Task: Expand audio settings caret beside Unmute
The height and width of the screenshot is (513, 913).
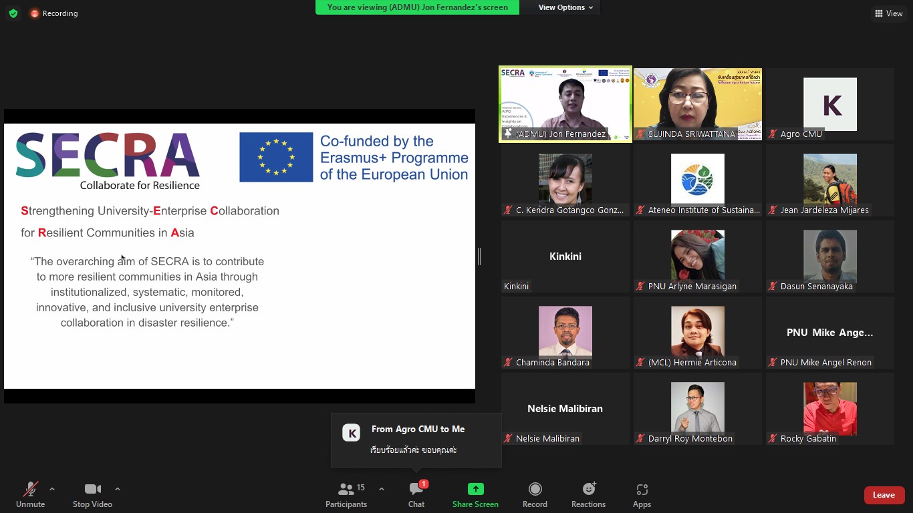Action: tap(52, 489)
